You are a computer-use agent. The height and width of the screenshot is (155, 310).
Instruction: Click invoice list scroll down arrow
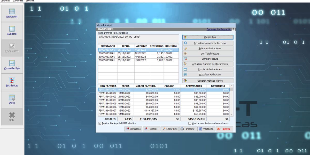(231, 114)
